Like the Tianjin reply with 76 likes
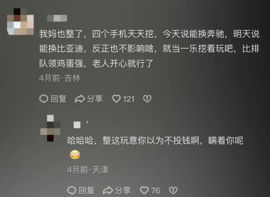The width and height of the screenshot is (270, 197). click(x=144, y=190)
